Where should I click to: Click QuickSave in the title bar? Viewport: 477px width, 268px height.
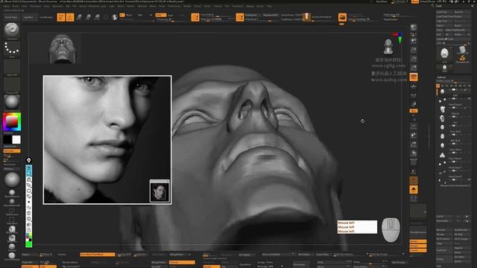(x=382, y=1)
